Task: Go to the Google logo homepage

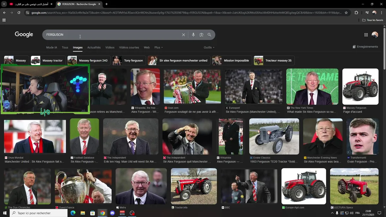Action: tap(24, 34)
